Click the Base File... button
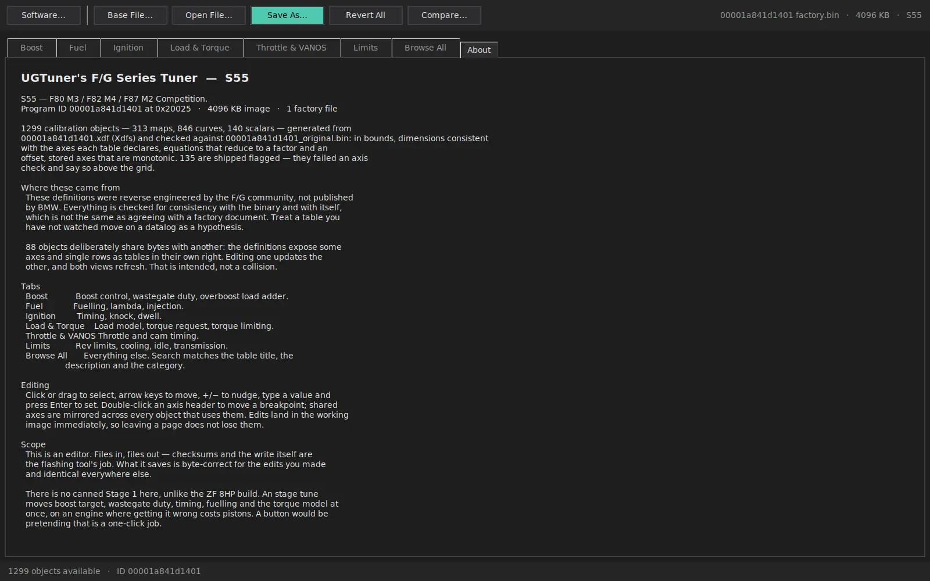This screenshot has width=930, height=581. pos(130,15)
